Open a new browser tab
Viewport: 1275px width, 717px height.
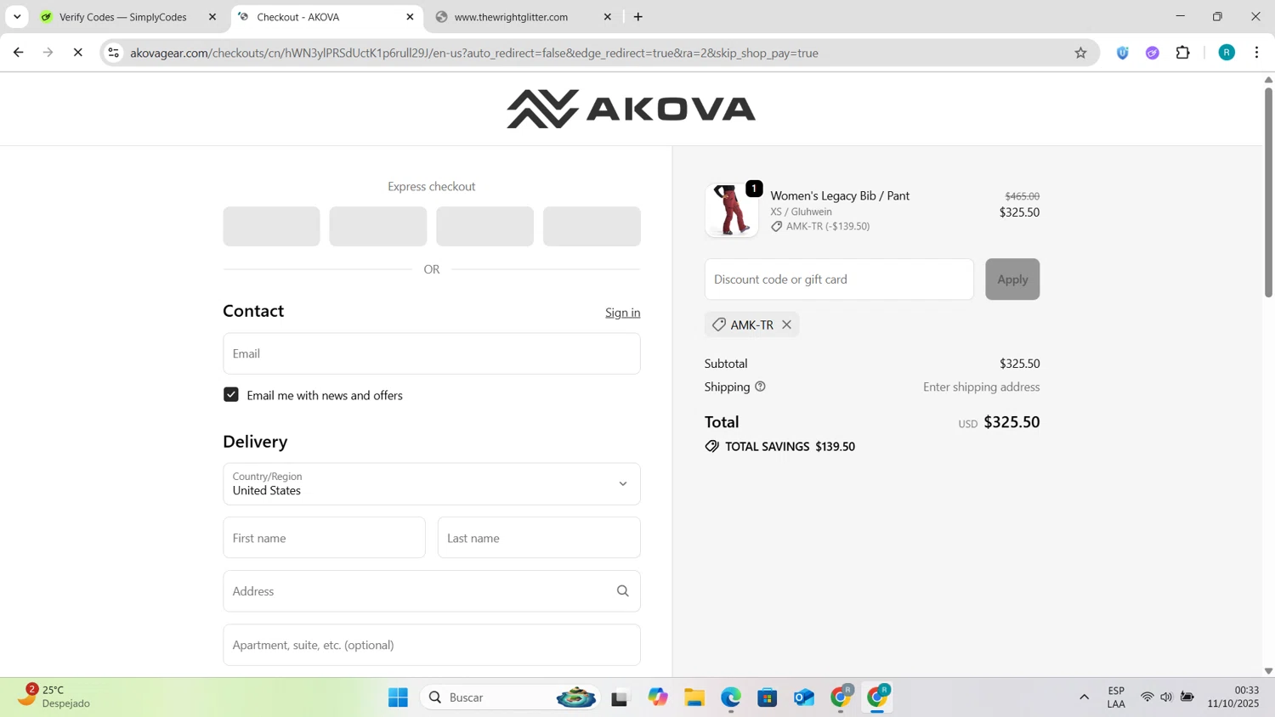point(638,17)
